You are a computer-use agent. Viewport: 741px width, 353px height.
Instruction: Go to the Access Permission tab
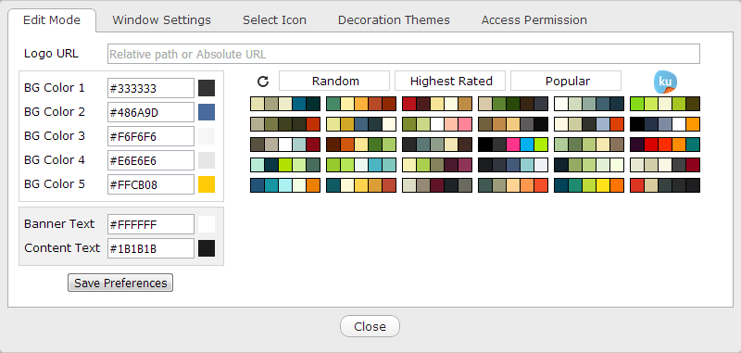534,20
